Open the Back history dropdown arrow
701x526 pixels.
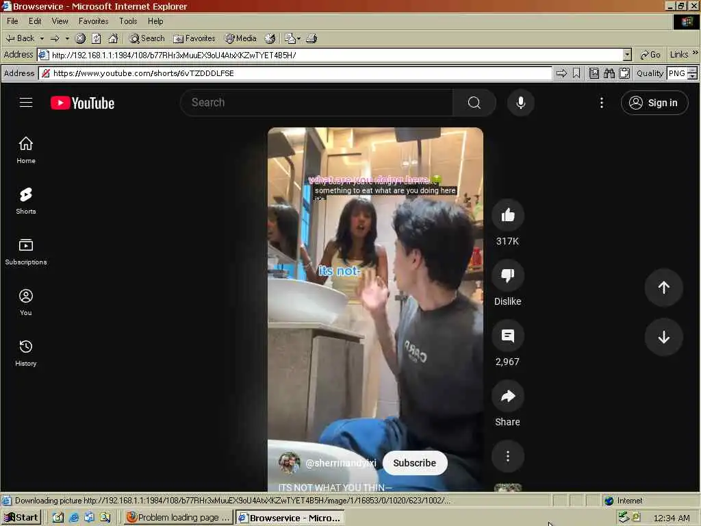click(42, 38)
